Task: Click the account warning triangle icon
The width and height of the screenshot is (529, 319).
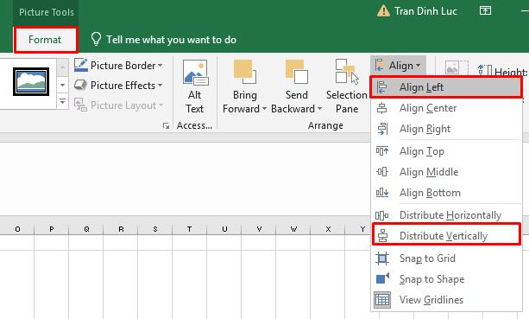Action: [383, 11]
